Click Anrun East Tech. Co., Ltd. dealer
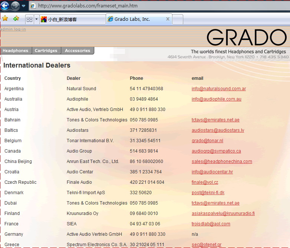290x248 pixels. [x=93, y=161]
